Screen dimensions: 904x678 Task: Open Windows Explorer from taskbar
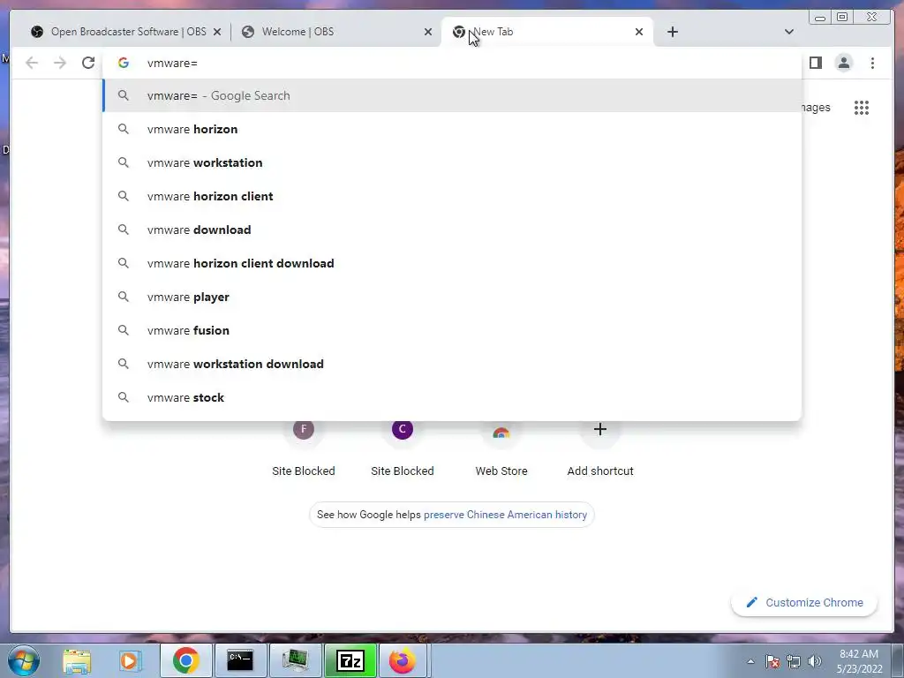(x=77, y=660)
